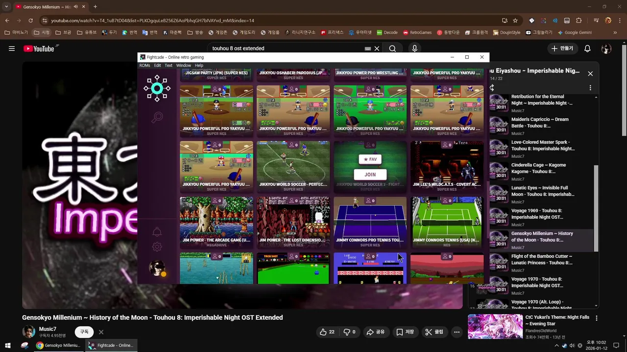Bookmark this page with star icon
Screen dimensions: 627x352
click(515, 21)
